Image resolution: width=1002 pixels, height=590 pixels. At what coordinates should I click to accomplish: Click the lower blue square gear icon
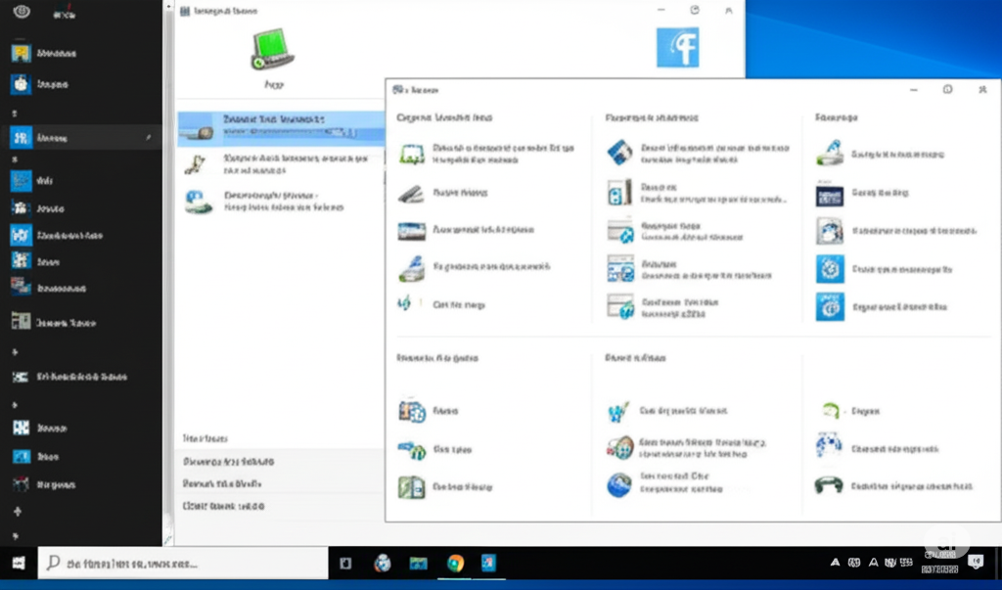point(830,307)
